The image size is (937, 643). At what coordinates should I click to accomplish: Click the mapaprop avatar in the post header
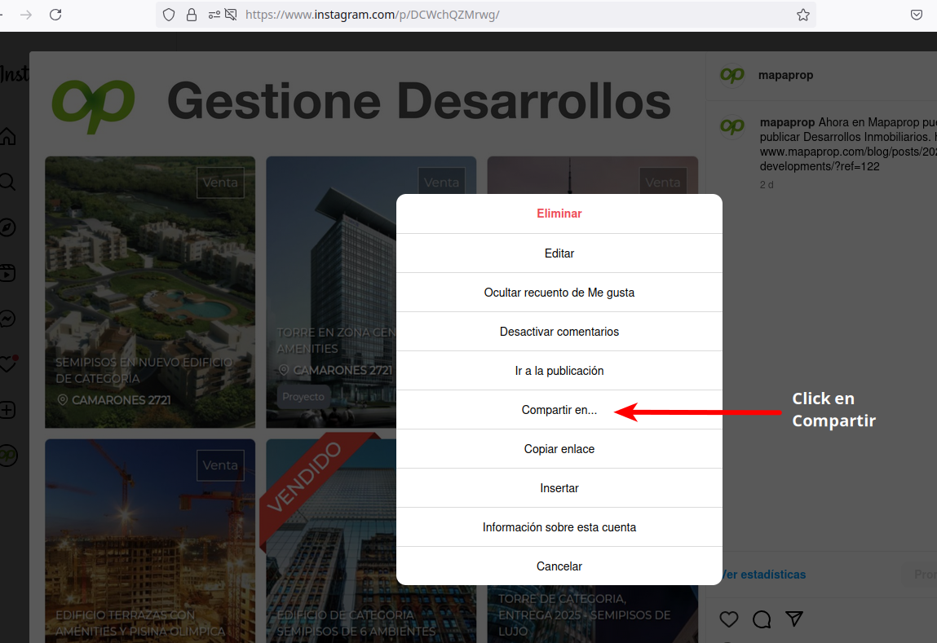[x=732, y=75]
